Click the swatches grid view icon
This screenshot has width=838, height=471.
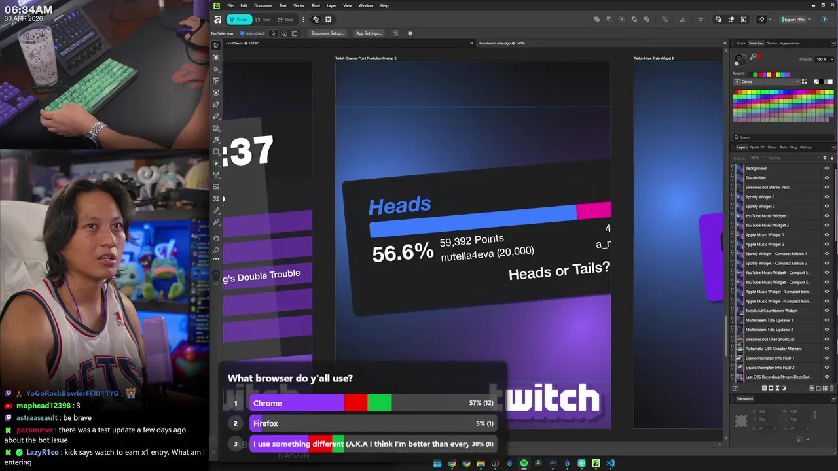(x=804, y=82)
